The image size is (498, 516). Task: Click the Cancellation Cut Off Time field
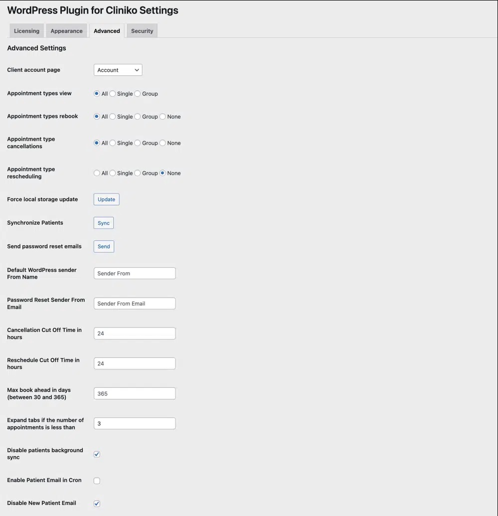135,334
